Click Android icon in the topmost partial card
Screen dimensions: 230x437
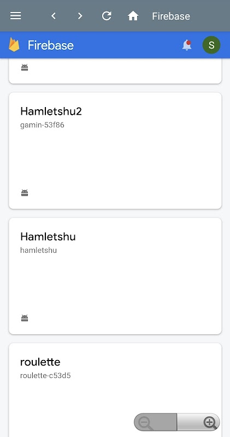tap(25, 67)
